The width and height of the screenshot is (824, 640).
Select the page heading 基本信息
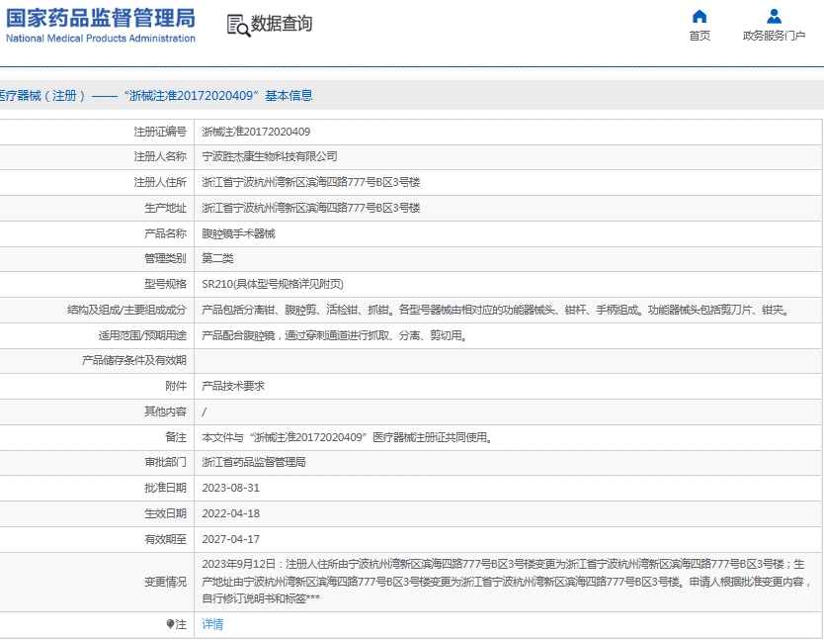[289, 95]
